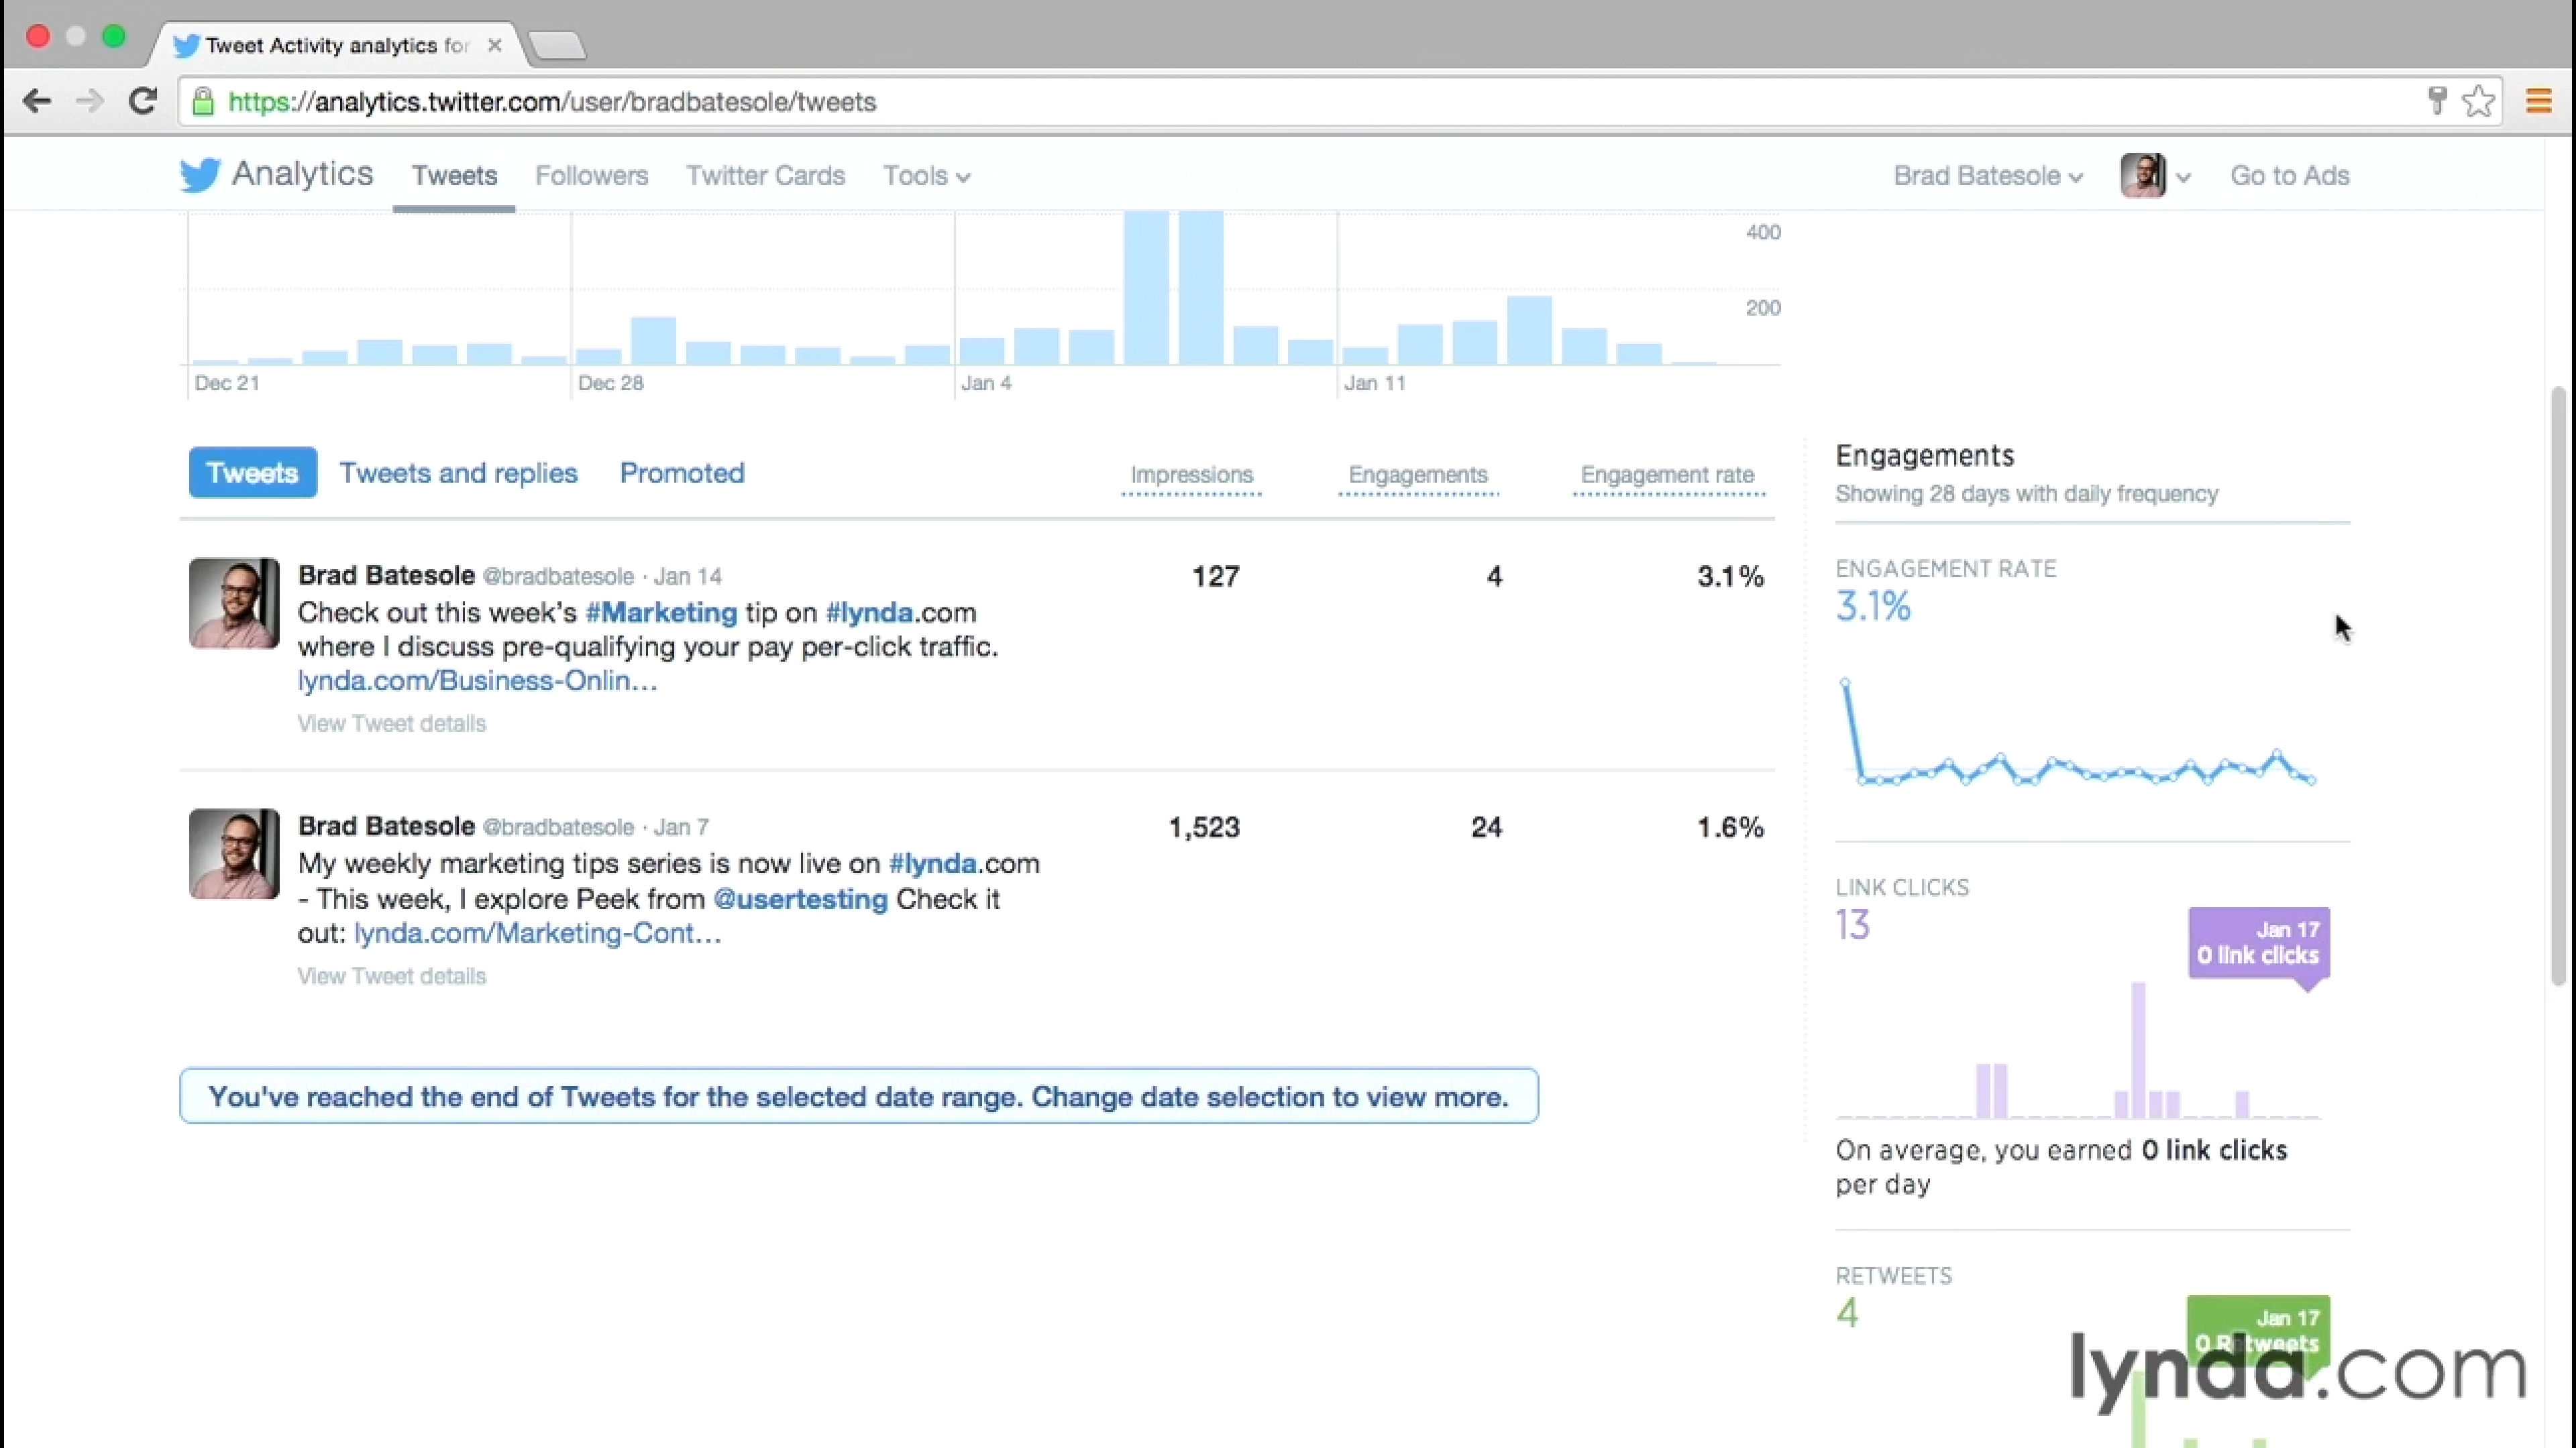The image size is (2576, 1448).
Task: Click the @usertesting mention link
Action: click(x=800, y=900)
